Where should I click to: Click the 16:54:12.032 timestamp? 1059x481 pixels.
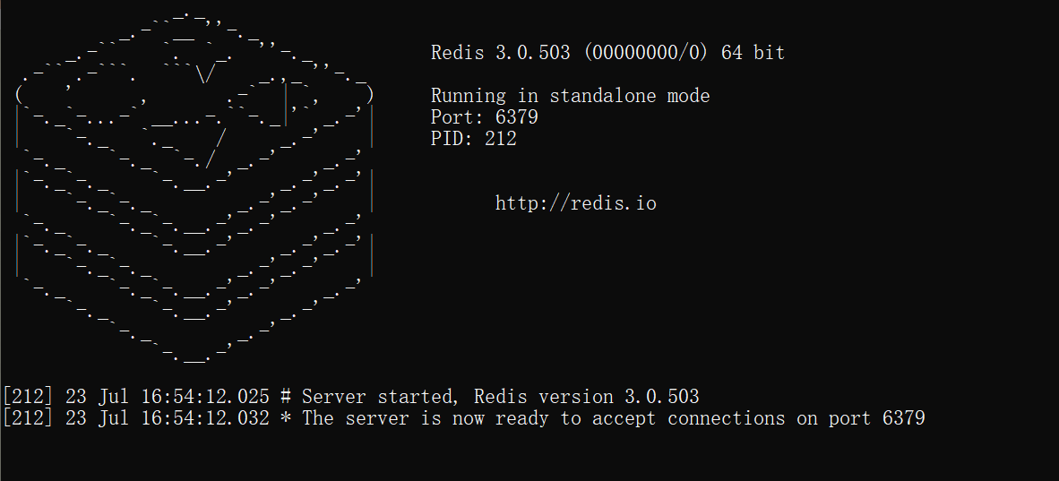coord(205,418)
